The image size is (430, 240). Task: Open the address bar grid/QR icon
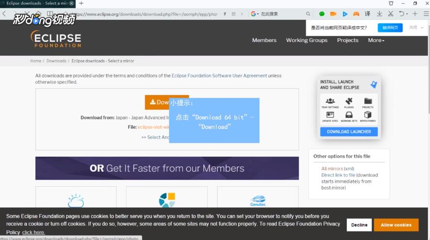233,14
